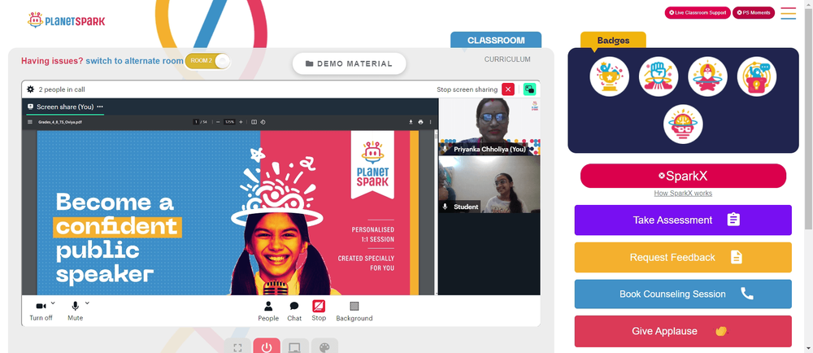The width and height of the screenshot is (813, 353).
Task: Open PS Moments
Action: coord(754,12)
